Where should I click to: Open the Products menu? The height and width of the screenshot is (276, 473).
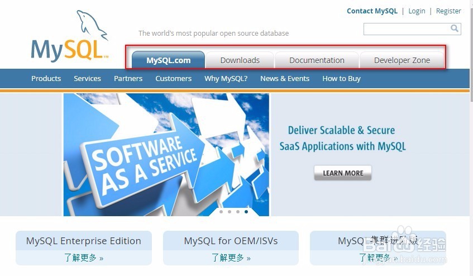pyautogui.click(x=46, y=78)
